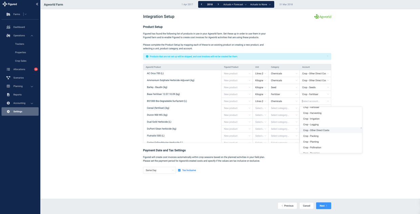The width and height of the screenshot is (420, 214).
Task: Select the Operations icon in the sidebar
Action: tap(7, 35)
